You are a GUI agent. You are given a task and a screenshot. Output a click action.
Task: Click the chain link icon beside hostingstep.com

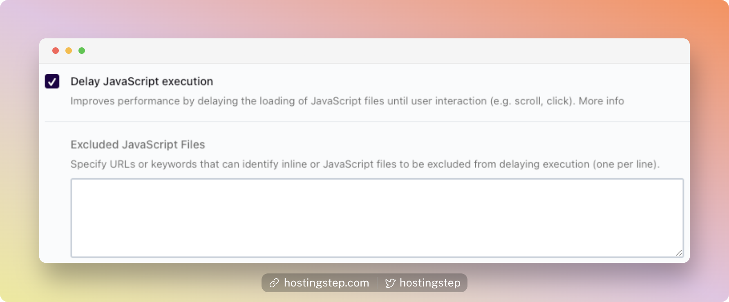274,283
